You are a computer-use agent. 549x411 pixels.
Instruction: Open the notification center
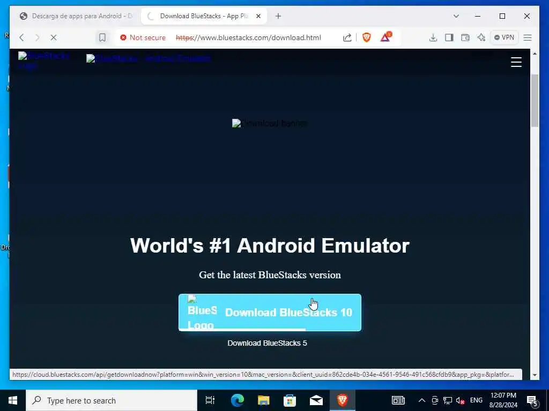(x=532, y=401)
